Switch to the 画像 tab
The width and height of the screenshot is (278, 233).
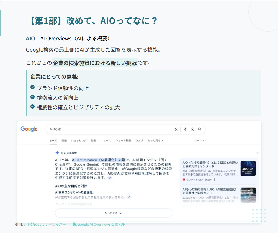(64, 141)
